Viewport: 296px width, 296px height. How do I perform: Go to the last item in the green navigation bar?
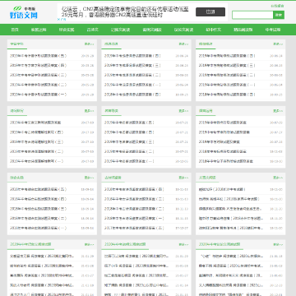point(273,30)
